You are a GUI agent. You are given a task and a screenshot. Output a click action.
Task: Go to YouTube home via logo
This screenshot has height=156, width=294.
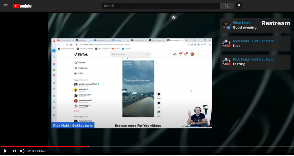(22, 6)
